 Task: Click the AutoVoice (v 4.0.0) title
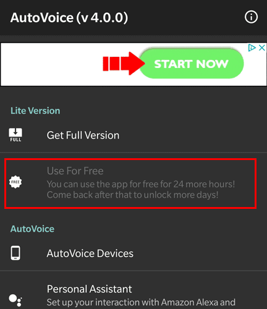pos(69,18)
